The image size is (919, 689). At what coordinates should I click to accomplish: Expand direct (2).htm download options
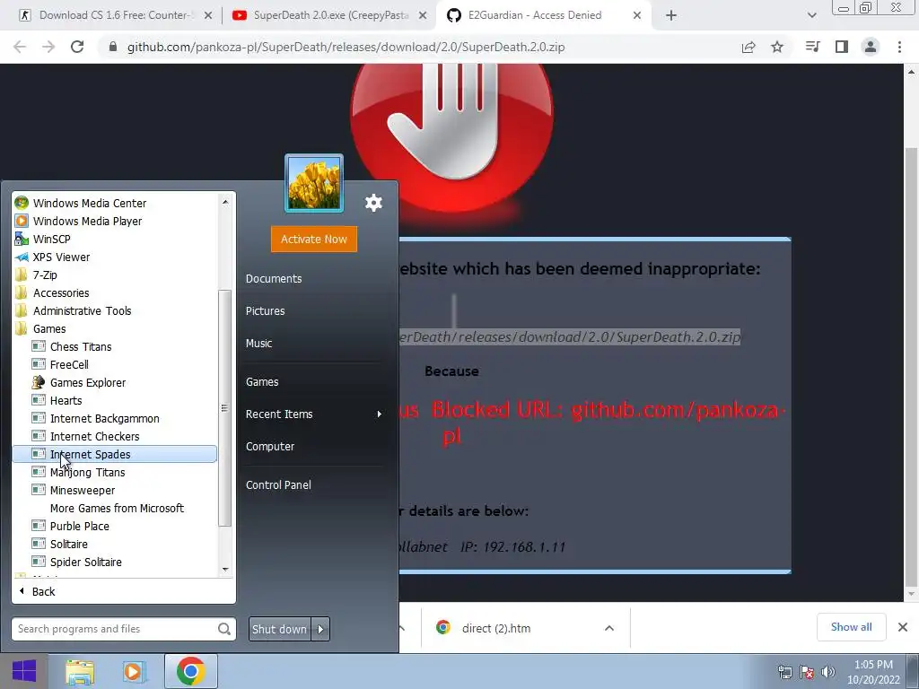609,628
